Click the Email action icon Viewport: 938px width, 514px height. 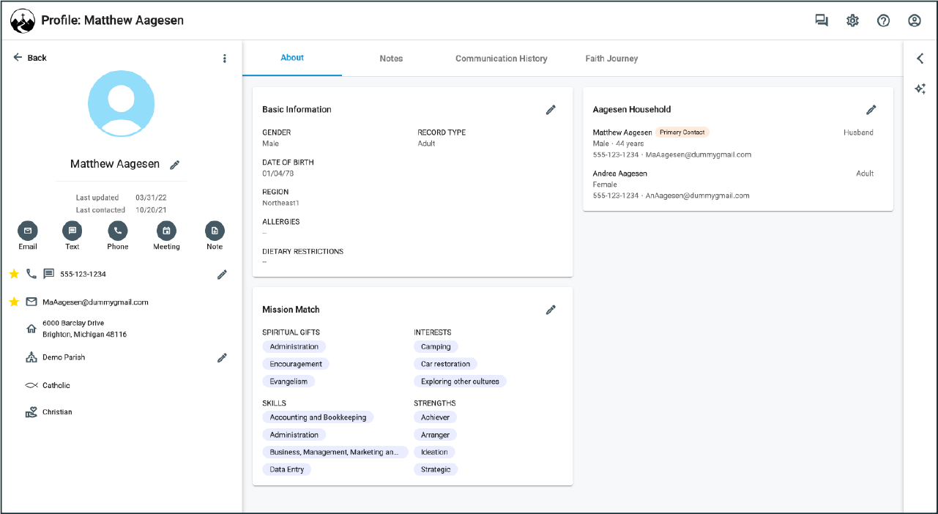coord(28,231)
